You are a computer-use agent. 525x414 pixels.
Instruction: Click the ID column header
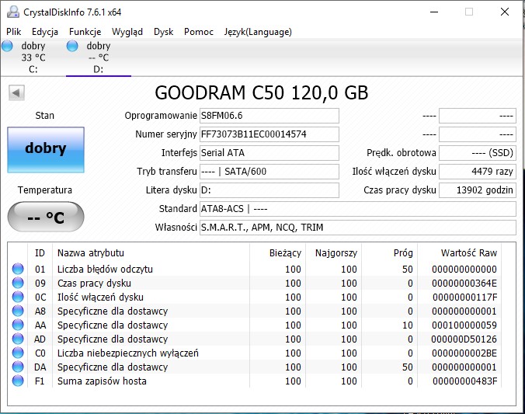point(40,253)
